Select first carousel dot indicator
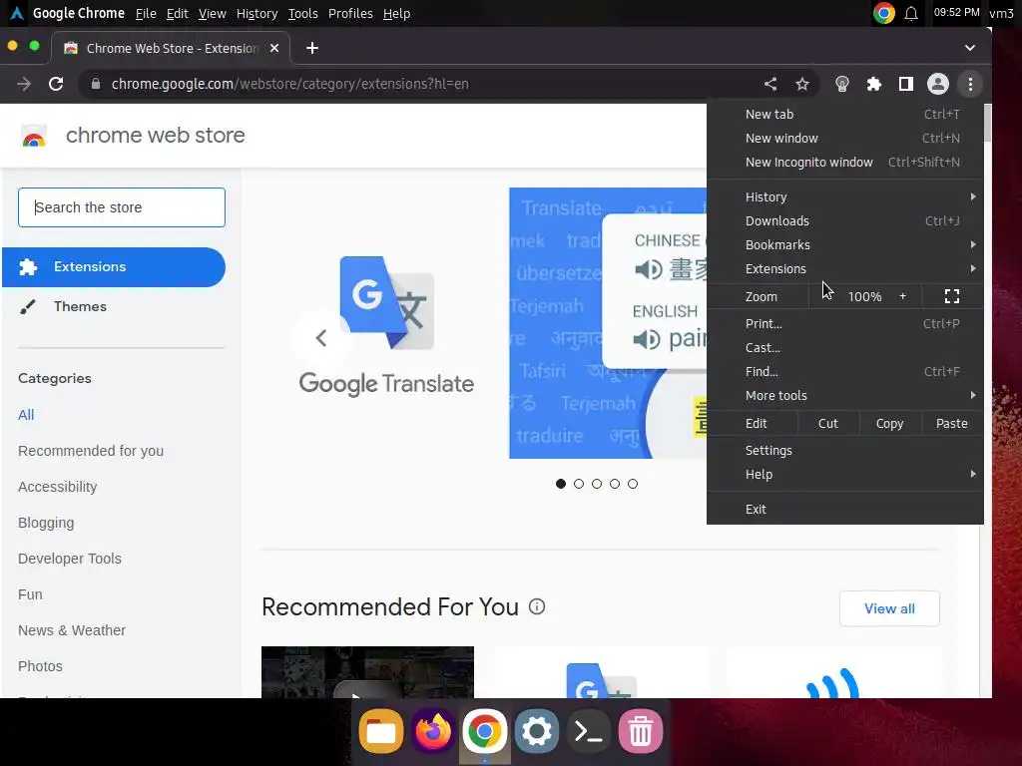Viewport: 1022px width, 766px height. [561, 484]
